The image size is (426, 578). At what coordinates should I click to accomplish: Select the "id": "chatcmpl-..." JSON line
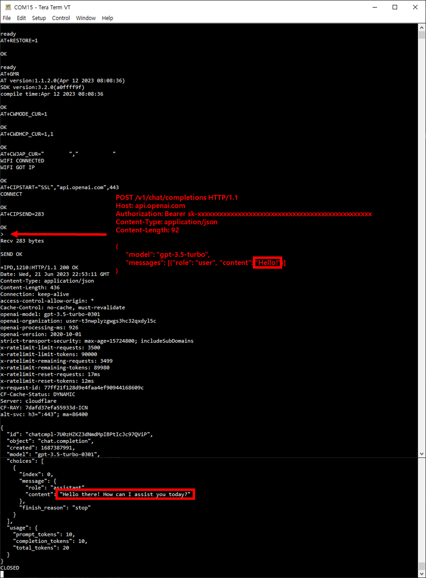[x=80, y=435]
